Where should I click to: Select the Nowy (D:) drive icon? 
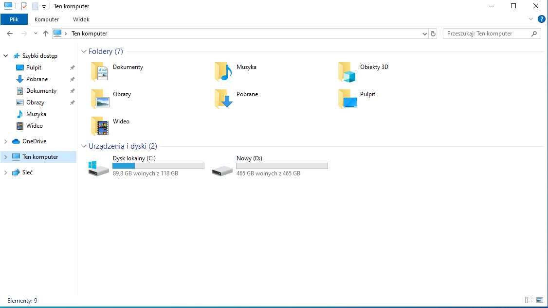222,171
